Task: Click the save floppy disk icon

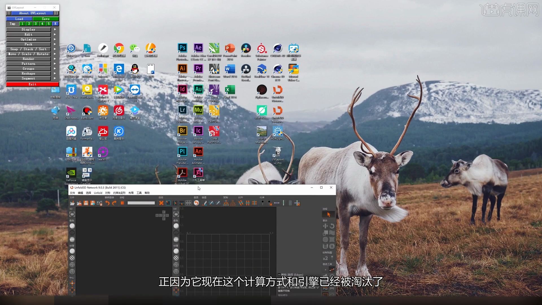Action: tap(86, 203)
